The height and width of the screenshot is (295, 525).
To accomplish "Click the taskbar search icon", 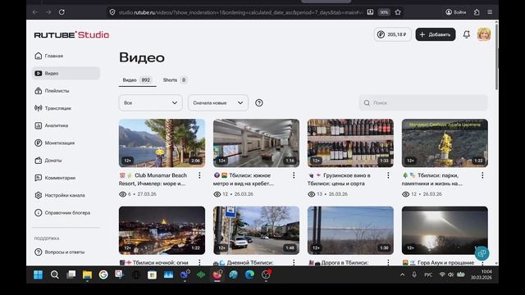I will pos(55,275).
